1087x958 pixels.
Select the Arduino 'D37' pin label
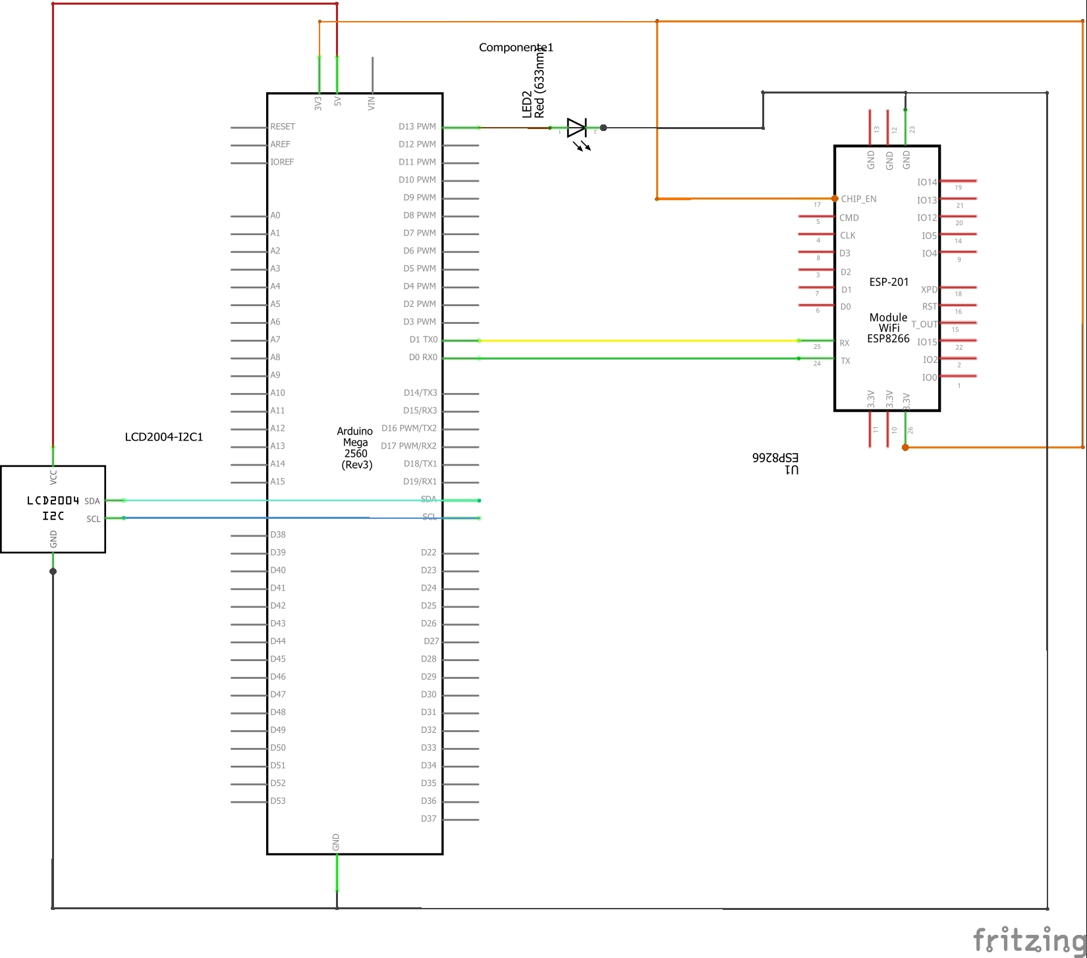pos(429,818)
